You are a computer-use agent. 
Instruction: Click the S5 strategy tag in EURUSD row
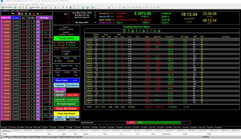(38, 72)
